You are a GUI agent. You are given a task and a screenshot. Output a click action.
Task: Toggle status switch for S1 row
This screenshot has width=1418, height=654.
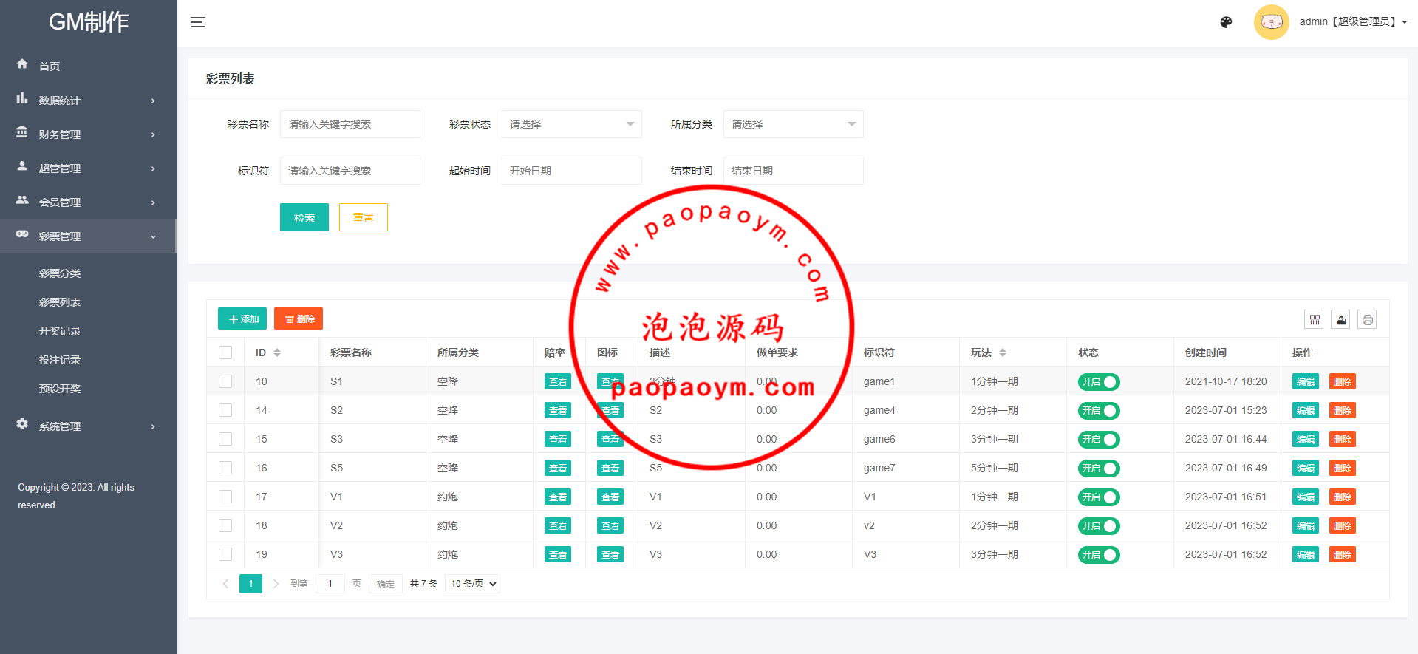point(1099,382)
